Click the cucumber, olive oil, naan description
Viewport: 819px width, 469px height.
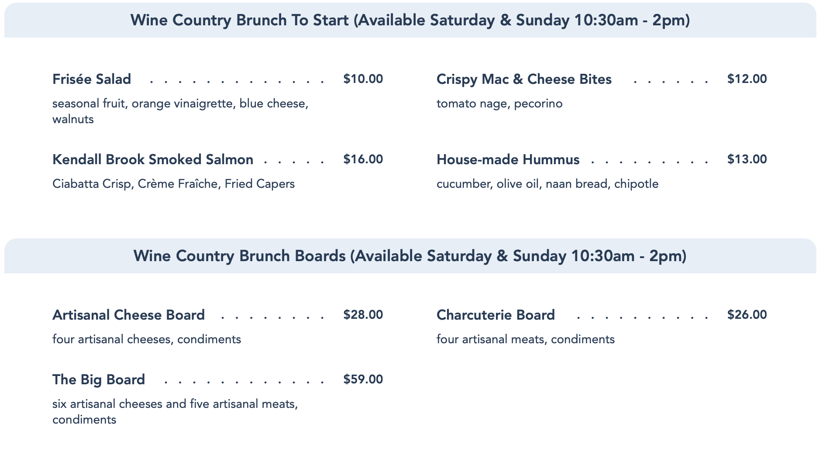click(547, 184)
